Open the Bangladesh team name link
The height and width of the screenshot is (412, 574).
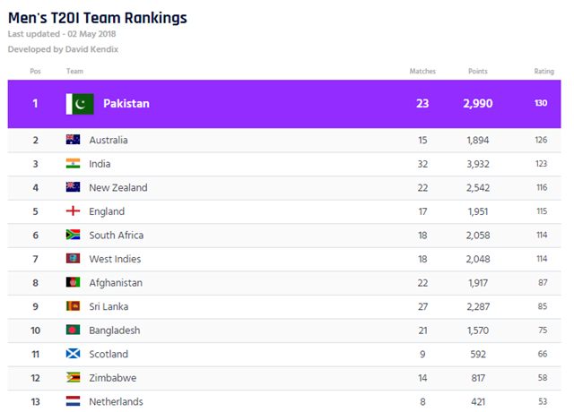(115, 330)
